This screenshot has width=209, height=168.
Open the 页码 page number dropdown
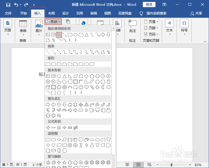tap(151, 34)
